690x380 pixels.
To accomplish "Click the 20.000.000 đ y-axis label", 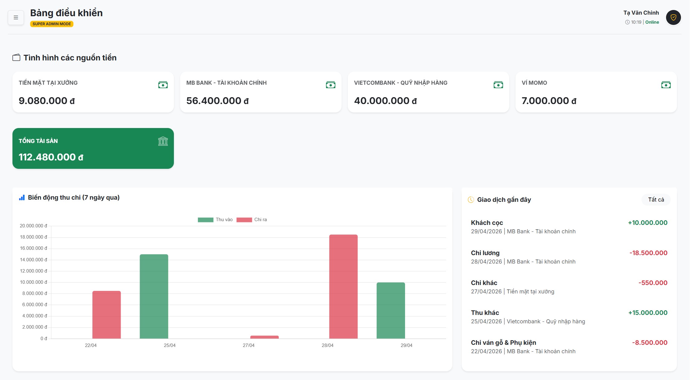I will (34, 226).
